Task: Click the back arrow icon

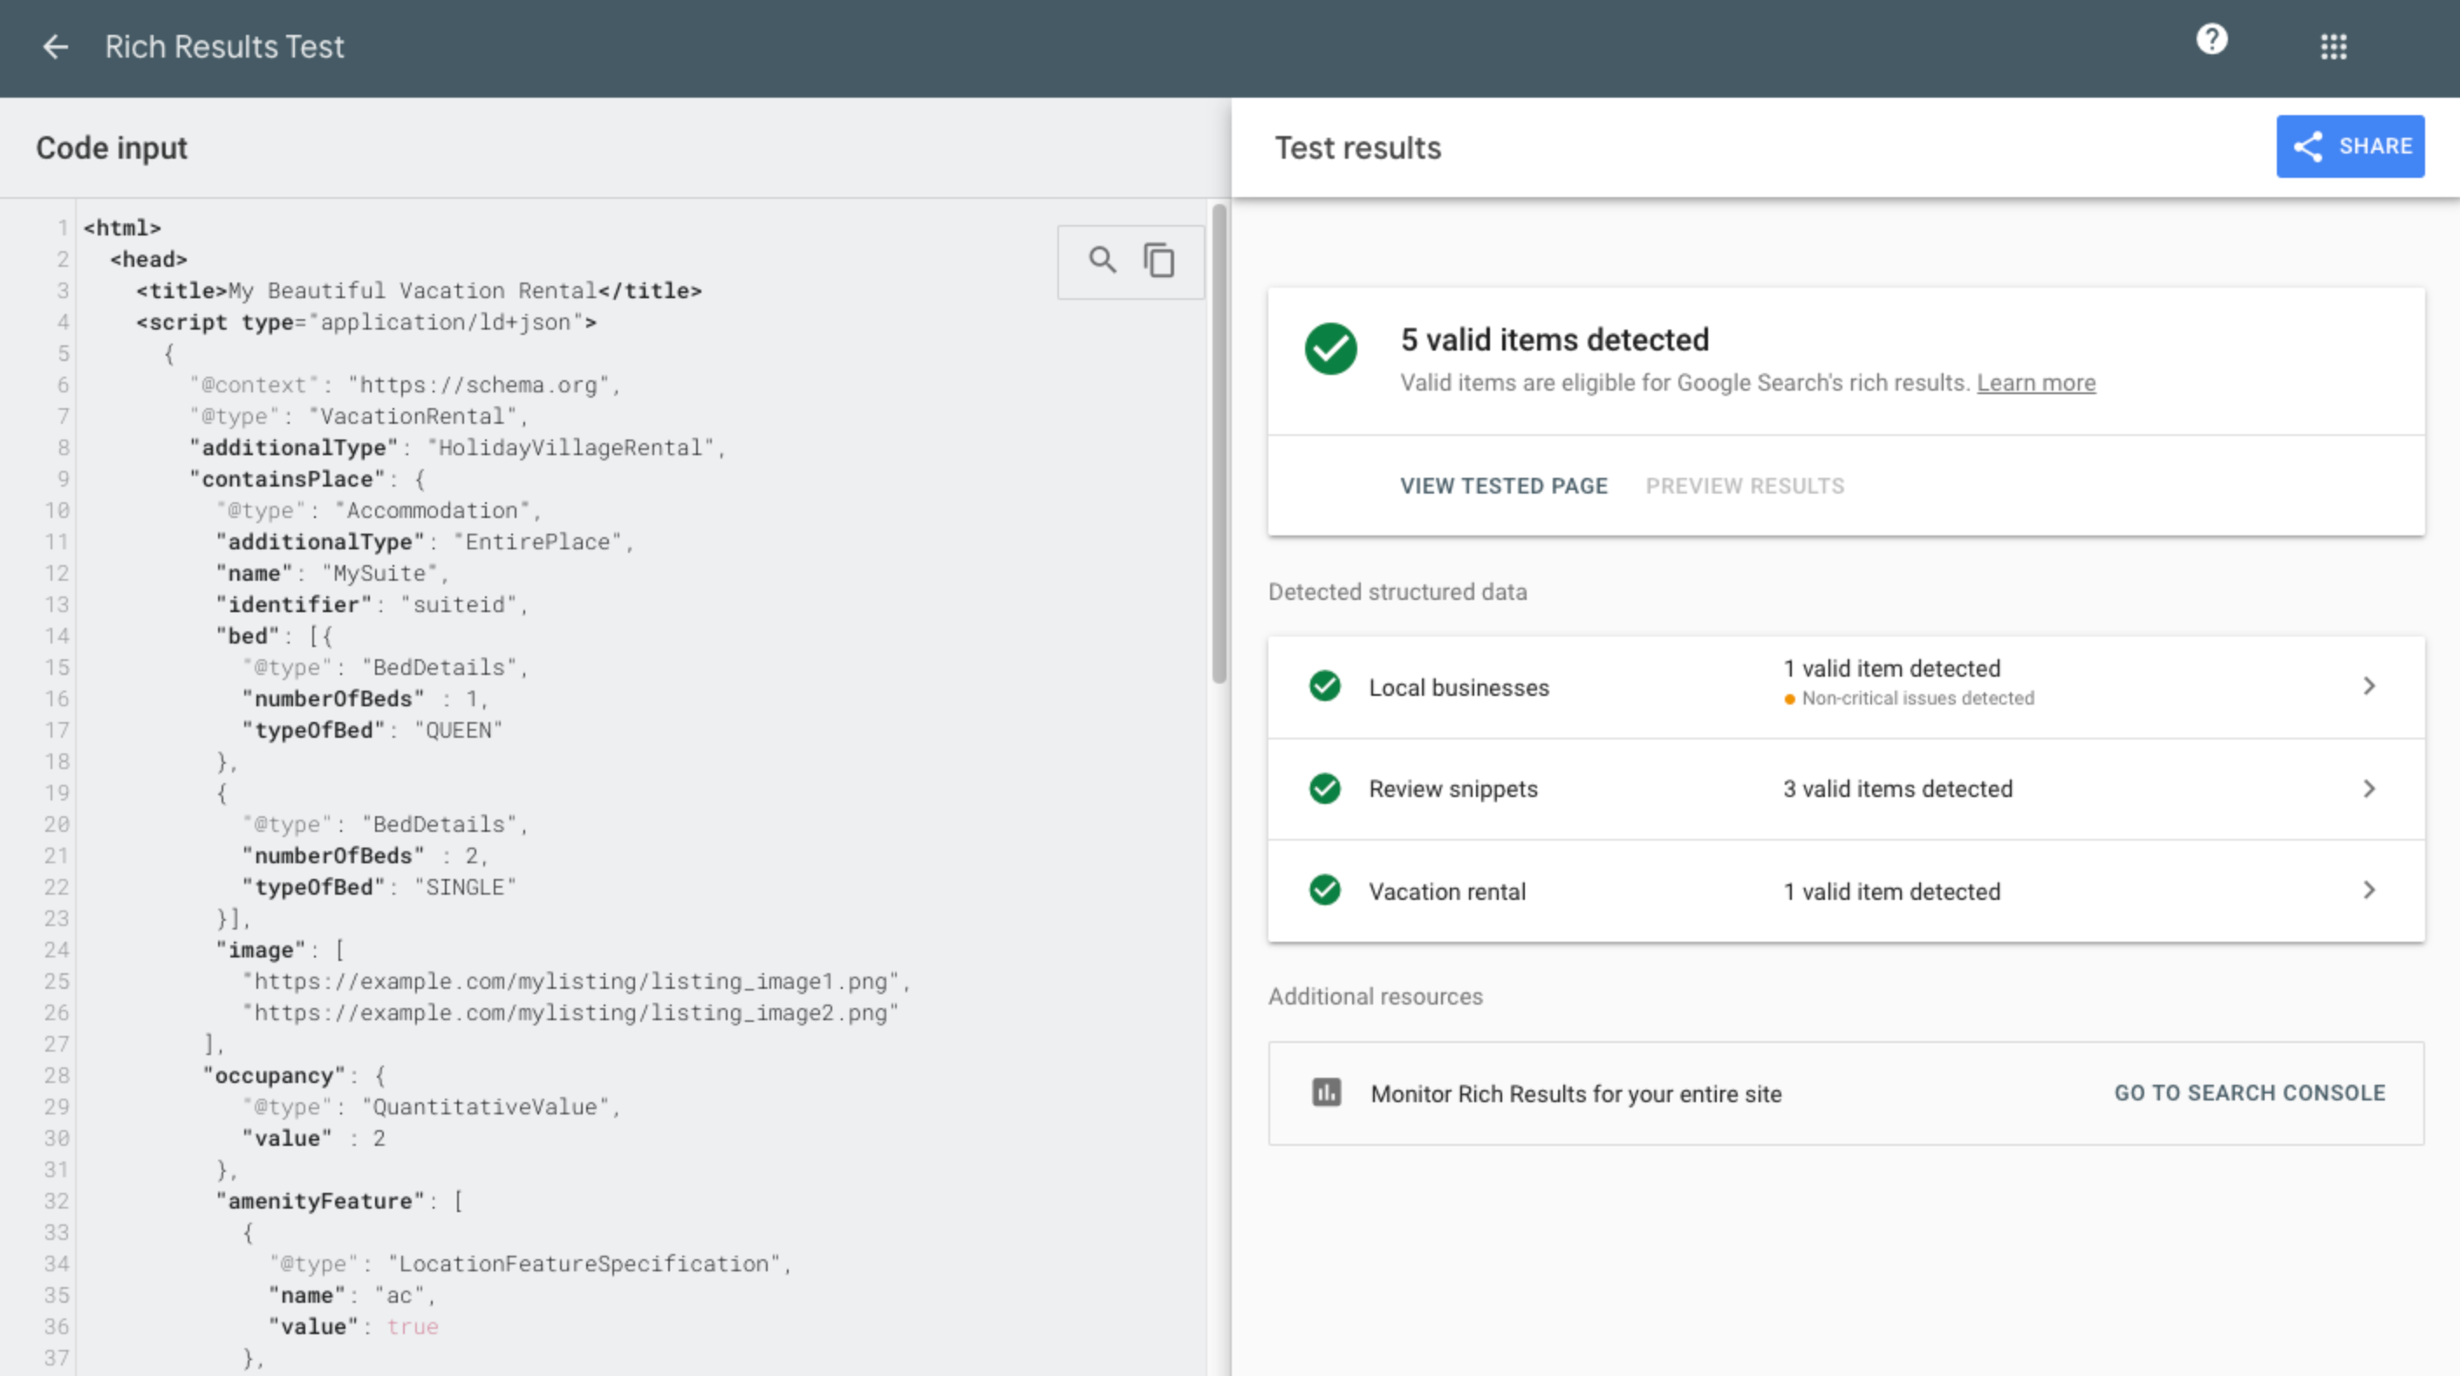Action: point(54,45)
